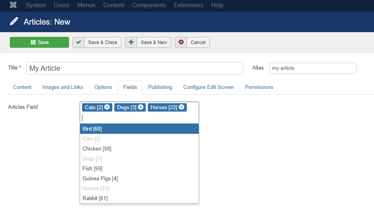Remove the Horses [22] tag
Screen dimensions: 374x218
(182, 107)
